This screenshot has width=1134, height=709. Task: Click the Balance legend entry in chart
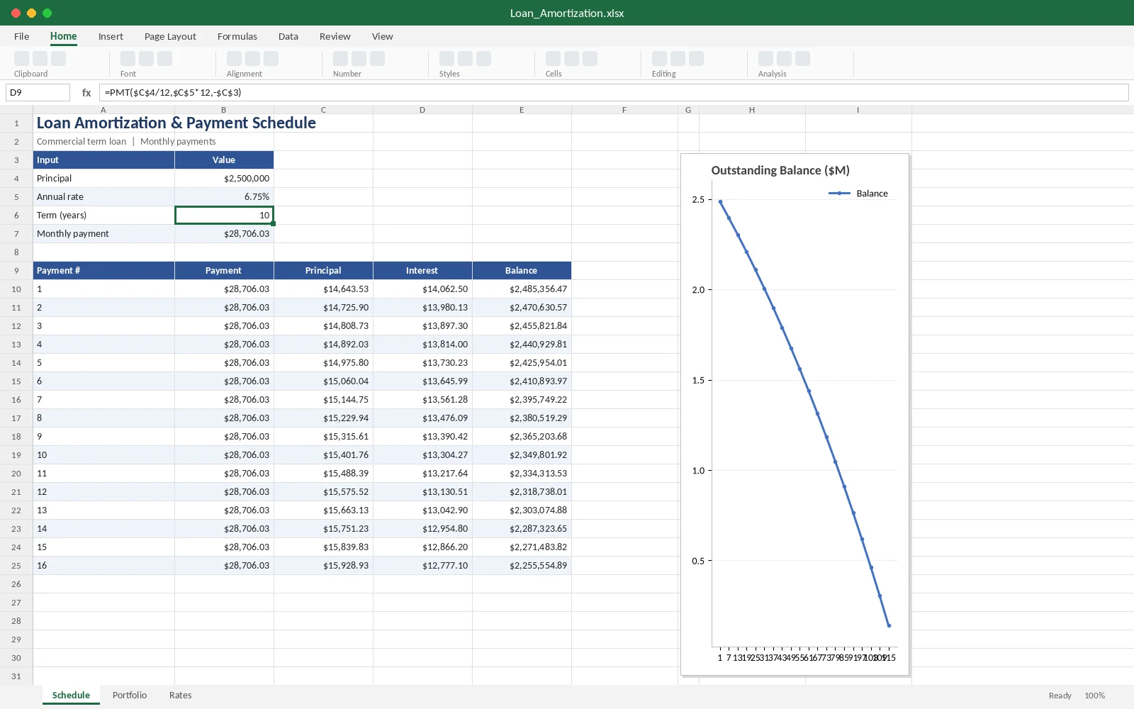coord(858,193)
